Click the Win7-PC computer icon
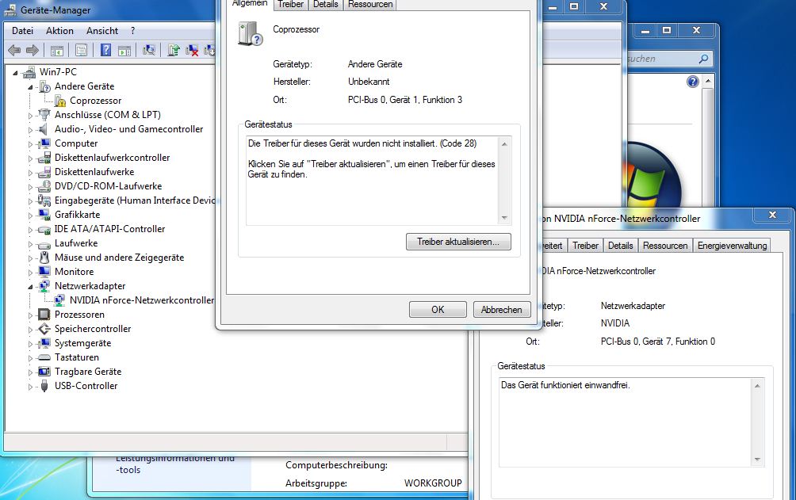The image size is (796, 500). (x=29, y=72)
